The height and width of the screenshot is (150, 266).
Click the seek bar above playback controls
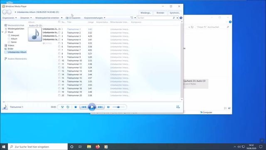click(91, 102)
